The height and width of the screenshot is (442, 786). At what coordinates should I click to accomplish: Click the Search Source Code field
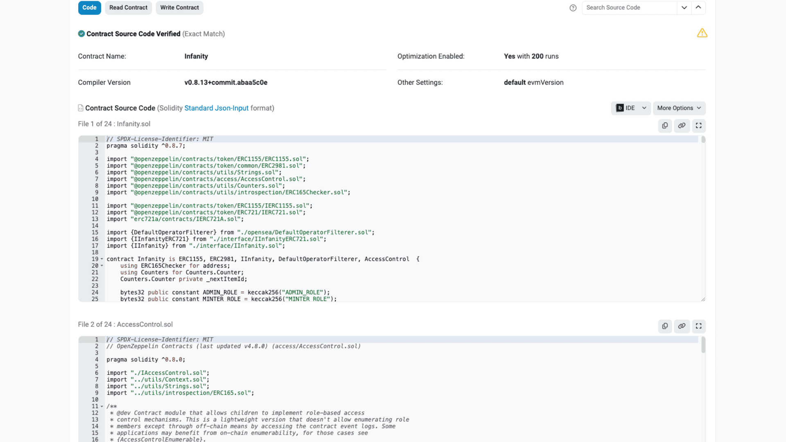click(x=629, y=7)
